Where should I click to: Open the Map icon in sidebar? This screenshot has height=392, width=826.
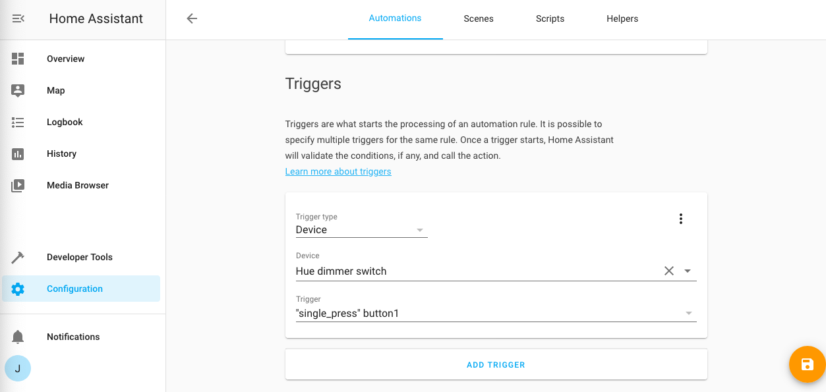[18, 90]
